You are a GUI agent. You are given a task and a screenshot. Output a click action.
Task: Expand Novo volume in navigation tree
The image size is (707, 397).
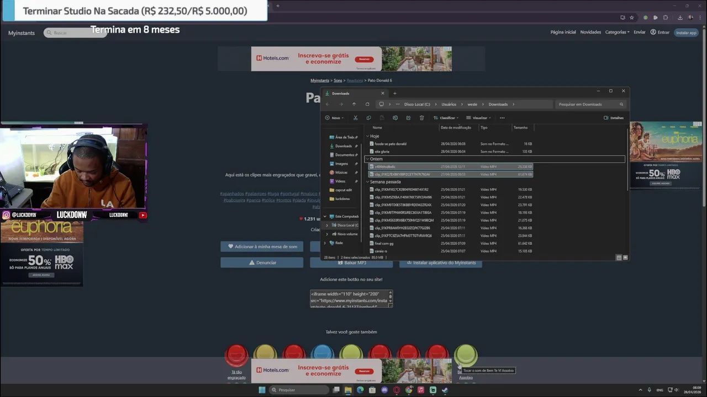pos(327,234)
